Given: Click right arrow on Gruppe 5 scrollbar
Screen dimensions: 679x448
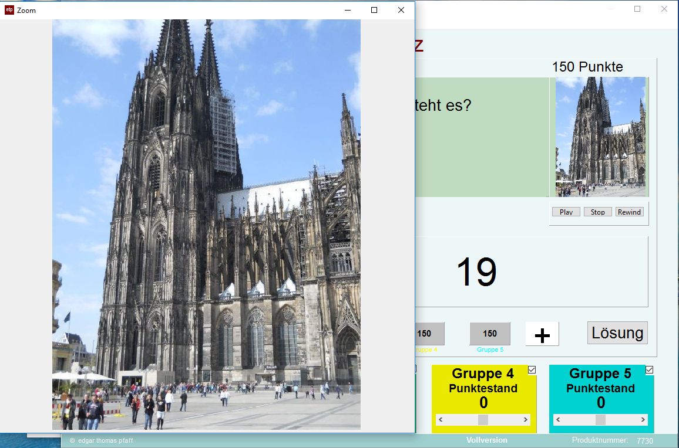Looking at the screenshot, I should (643, 420).
